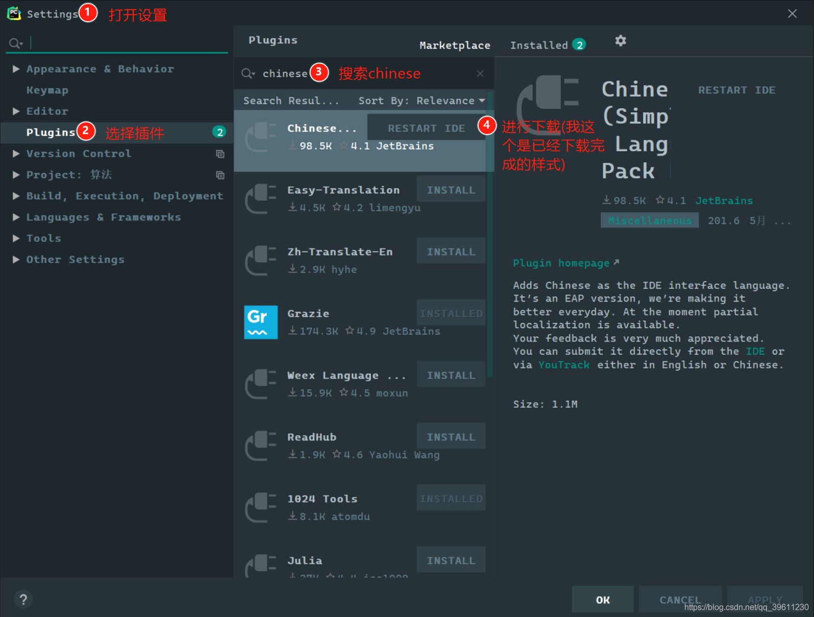This screenshot has height=617, width=814.
Task: Expand the Version Control section
Action: [x=16, y=154]
